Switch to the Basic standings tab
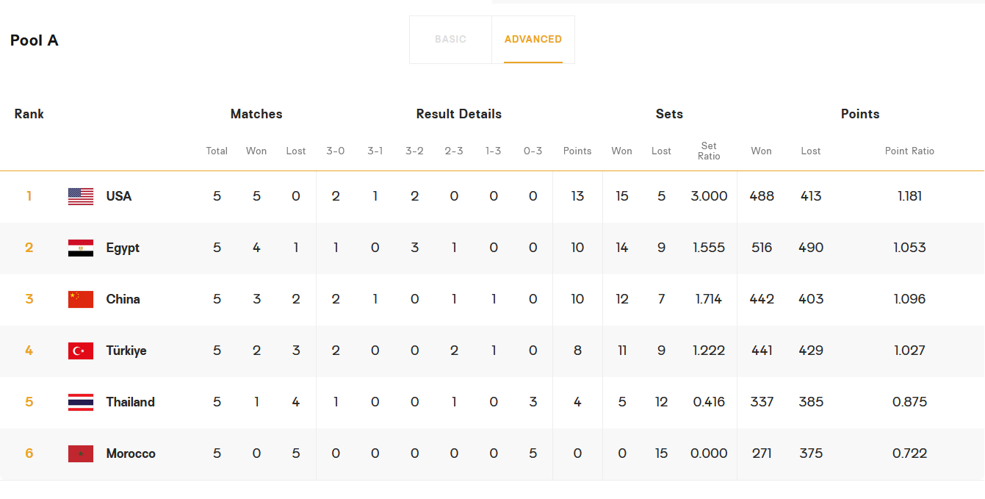Image resolution: width=985 pixels, height=499 pixels. 450,40
